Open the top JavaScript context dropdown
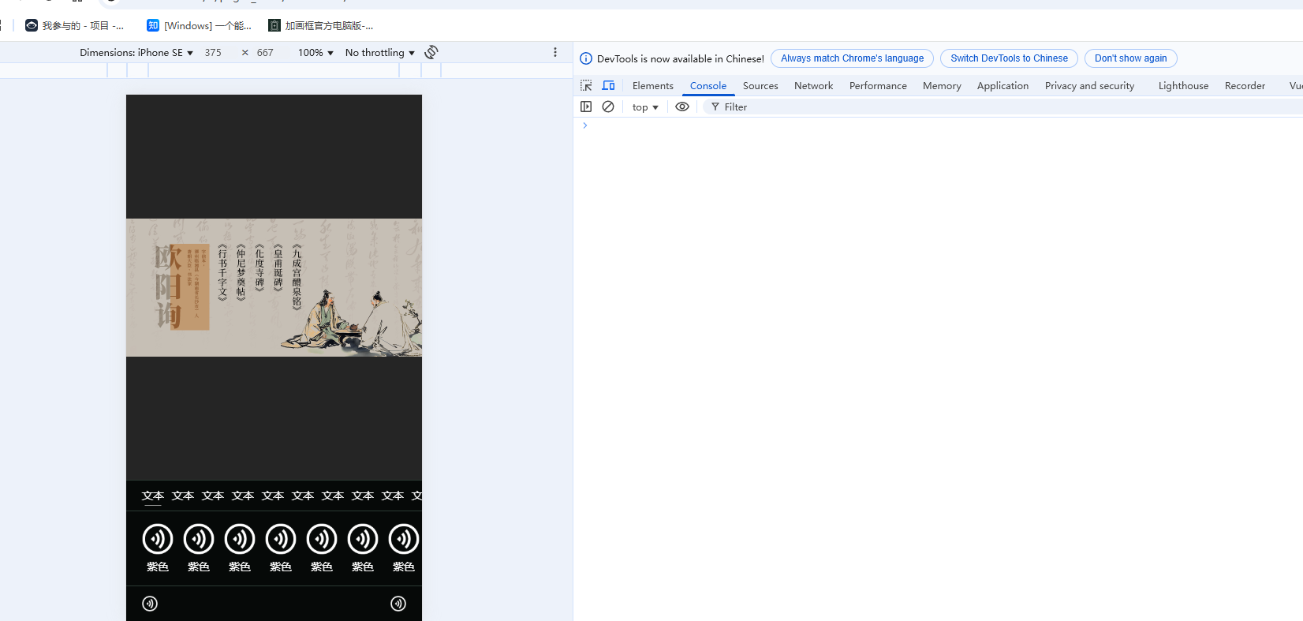Image resolution: width=1303 pixels, height=621 pixels. coord(645,107)
